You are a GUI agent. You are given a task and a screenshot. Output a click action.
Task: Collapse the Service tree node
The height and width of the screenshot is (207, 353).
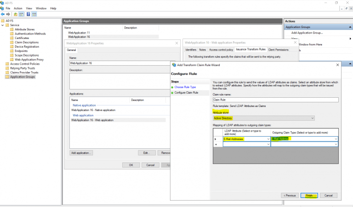pyautogui.click(x=2, y=25)
